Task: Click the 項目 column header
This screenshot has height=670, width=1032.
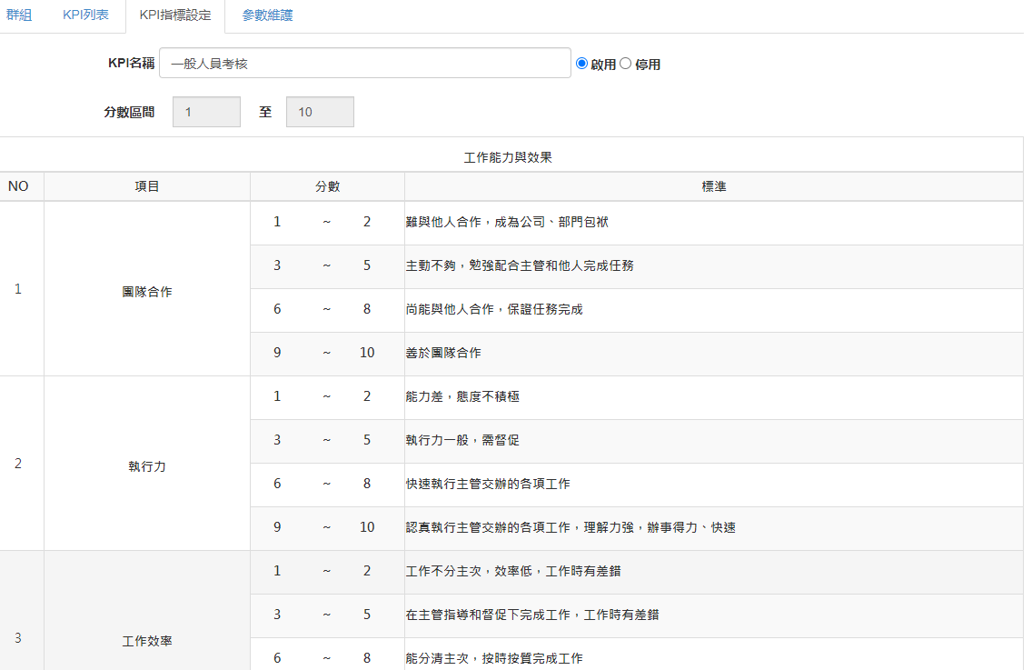Action: 147,186
